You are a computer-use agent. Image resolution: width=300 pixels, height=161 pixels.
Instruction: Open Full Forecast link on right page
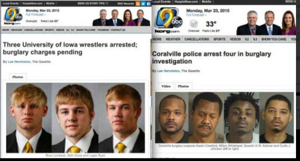(196, 15)
